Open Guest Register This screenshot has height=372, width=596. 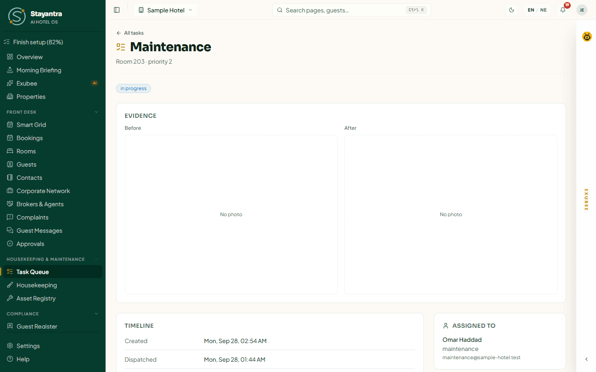coord(53,327)
